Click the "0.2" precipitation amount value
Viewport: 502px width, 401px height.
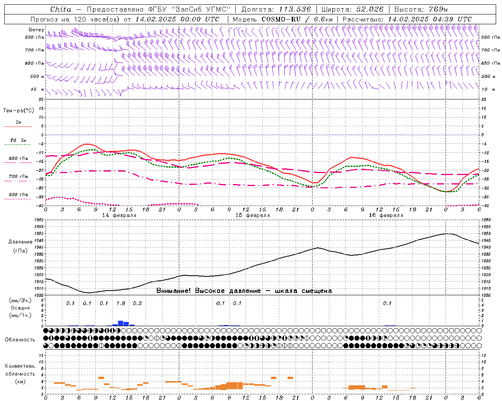(x=137, y=303)
